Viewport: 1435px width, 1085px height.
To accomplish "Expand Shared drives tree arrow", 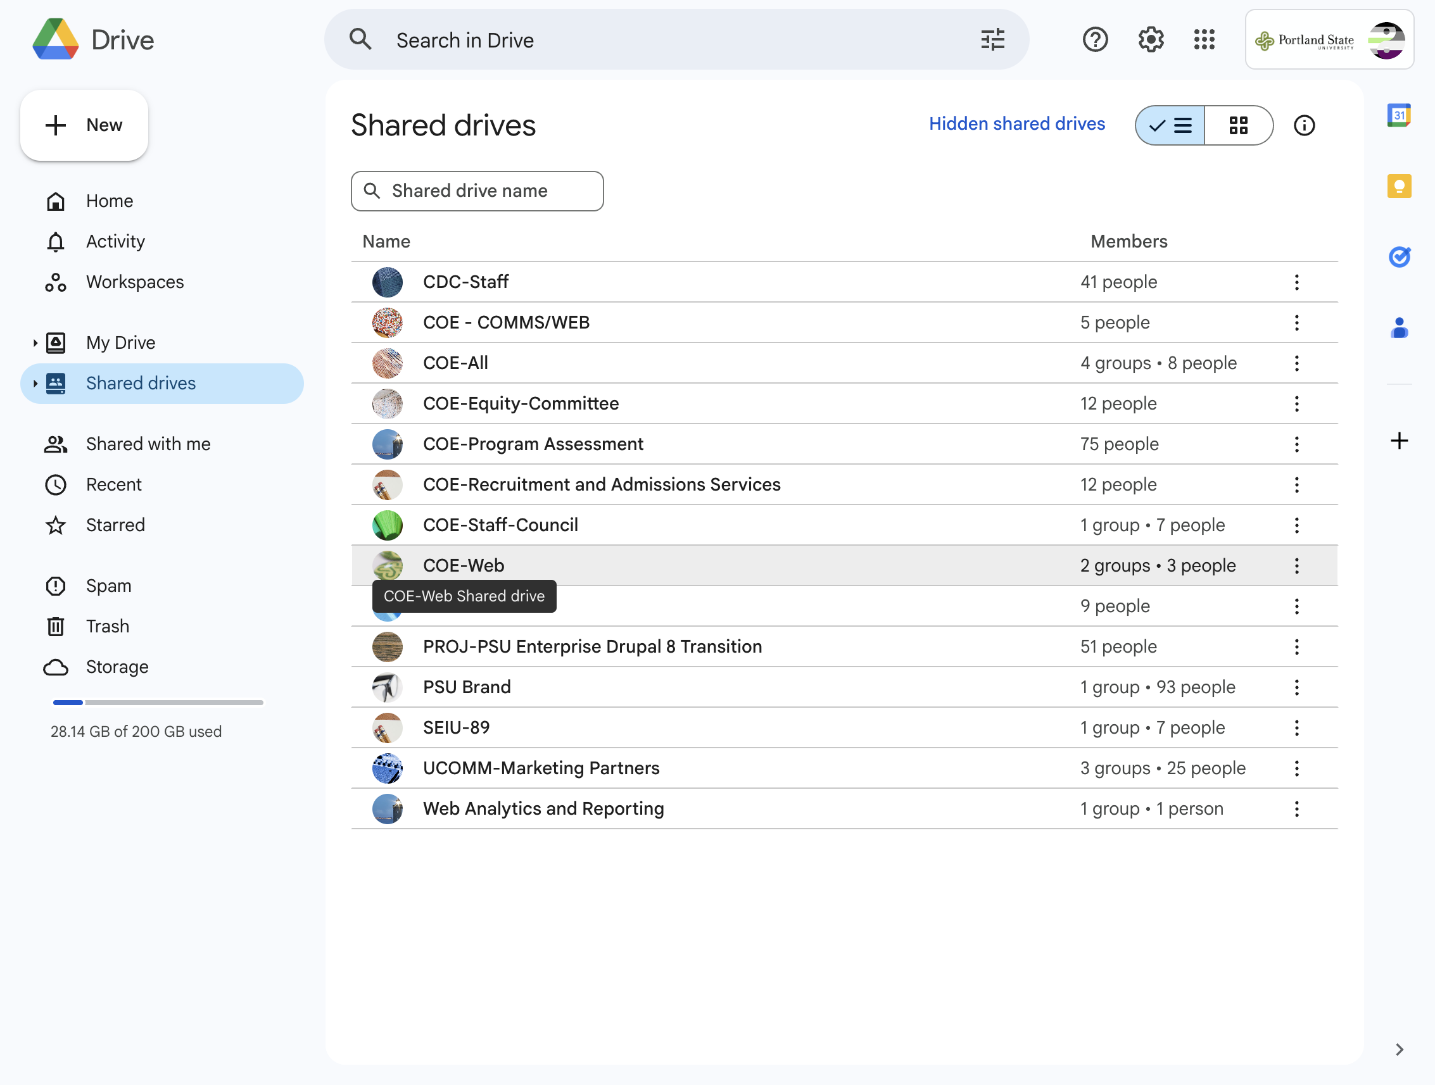I will [35, 384].
